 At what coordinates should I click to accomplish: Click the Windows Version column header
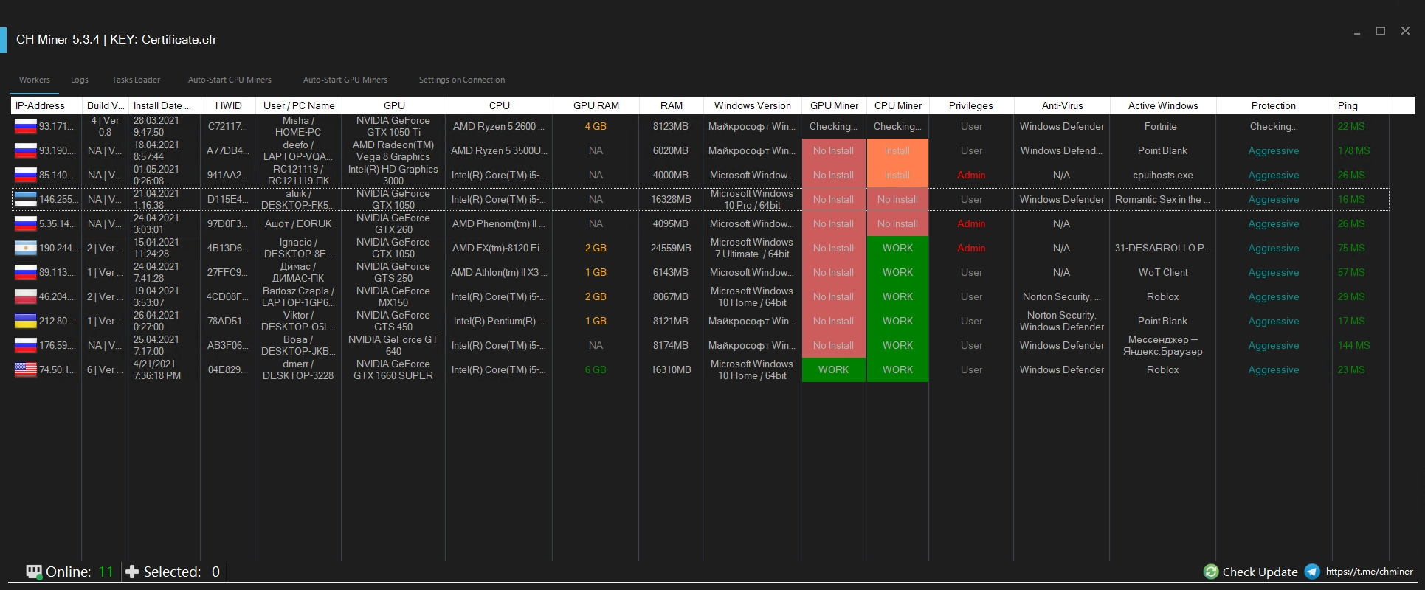click(x=752, y=105)
